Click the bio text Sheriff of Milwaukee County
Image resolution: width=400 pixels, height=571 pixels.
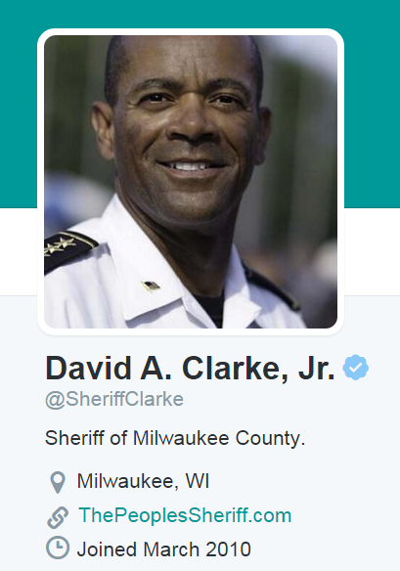point(175,438)
